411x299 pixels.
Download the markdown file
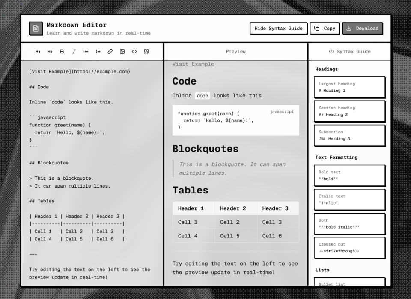coord(362,29)
